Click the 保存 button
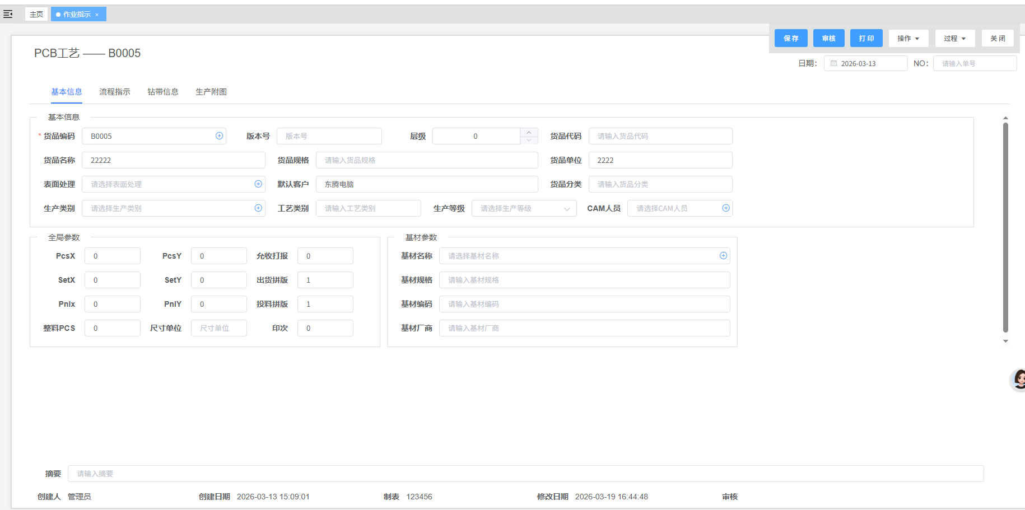The image size is (1025, 510). 791,39
